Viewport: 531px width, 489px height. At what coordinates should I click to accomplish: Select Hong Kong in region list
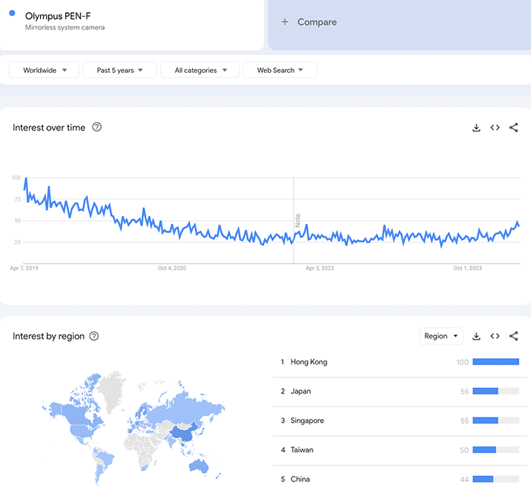point(309,362)
